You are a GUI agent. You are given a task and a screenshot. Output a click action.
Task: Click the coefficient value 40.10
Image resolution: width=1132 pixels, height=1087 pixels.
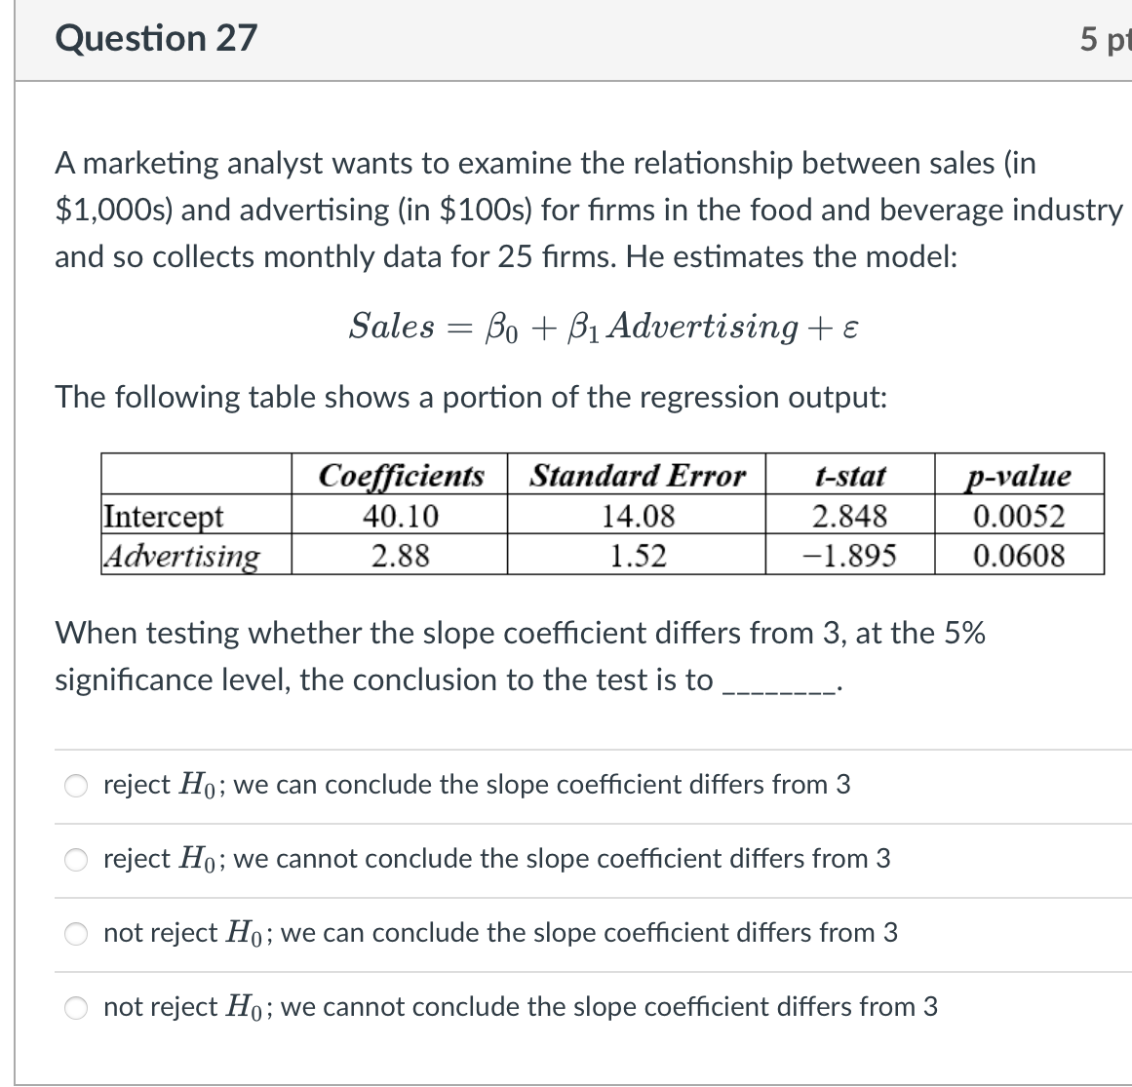[x=400, y=518]
